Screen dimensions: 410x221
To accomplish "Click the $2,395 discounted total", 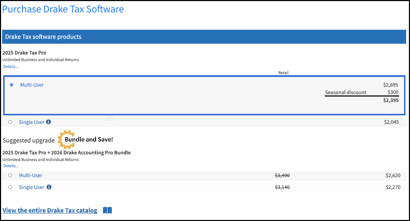I will 391,100.
